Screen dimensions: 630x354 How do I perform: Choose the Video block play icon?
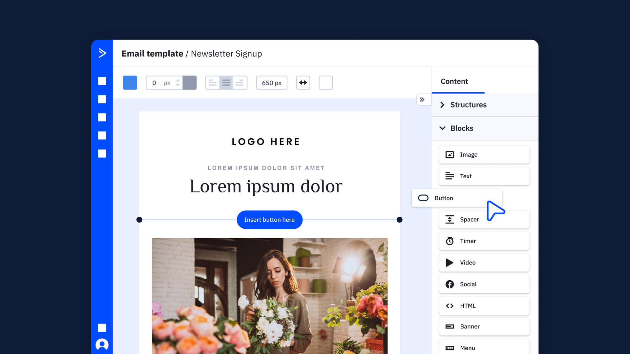tap(450, 263)
